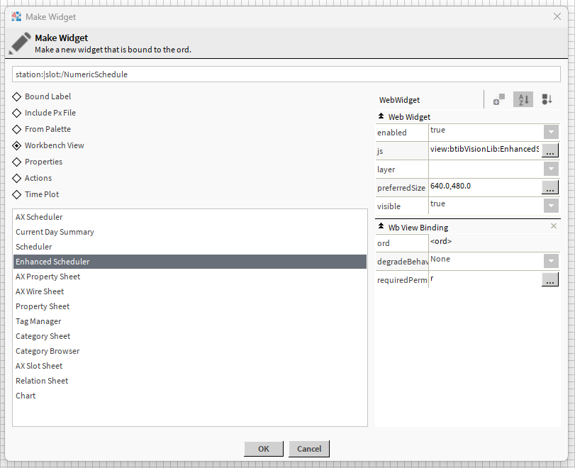Image resolution: width=575 pixels, height=468 pixels.
Task: Select the From Palette option
Action: tap(17, 129)
